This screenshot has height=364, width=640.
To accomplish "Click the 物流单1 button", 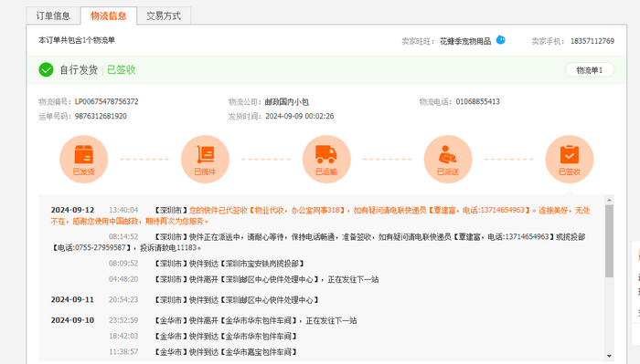I will click(590, 70).
